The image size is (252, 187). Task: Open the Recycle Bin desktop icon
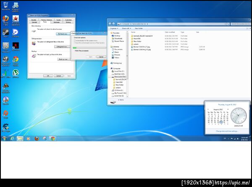[5, 6]
